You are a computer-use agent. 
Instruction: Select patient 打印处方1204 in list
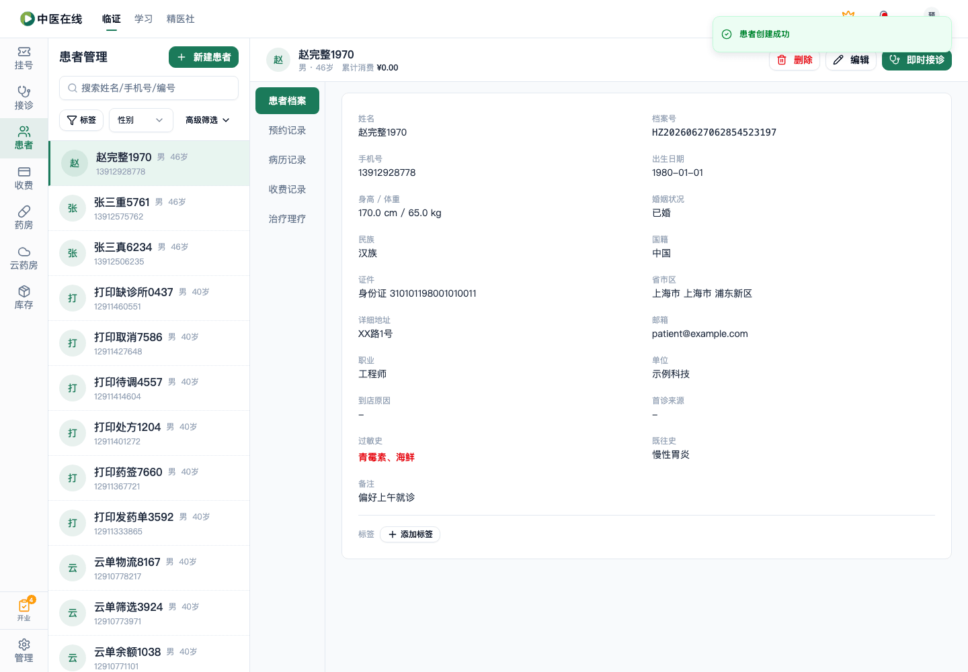pos(149,433)
